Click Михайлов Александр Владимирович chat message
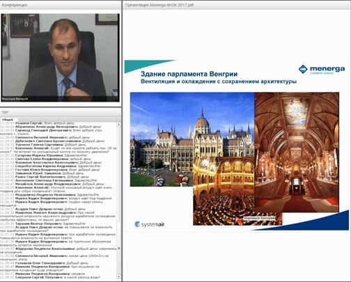Image resolution: width=351 pixels, height=282 pixels. click(52, 184)
